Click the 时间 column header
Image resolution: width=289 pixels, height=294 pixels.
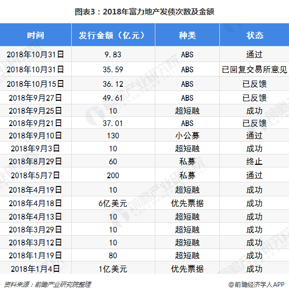(36, 35)
